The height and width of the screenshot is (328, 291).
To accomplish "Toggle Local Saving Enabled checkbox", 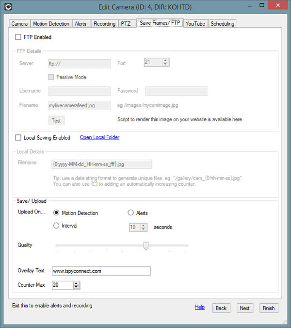I will (x=18, y=138).
